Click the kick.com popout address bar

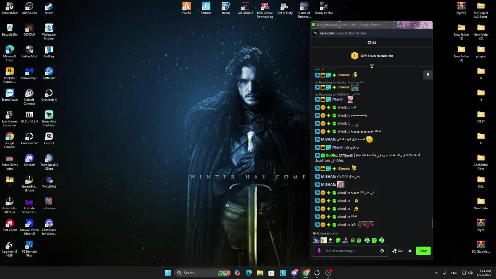(x=372, y=33)
